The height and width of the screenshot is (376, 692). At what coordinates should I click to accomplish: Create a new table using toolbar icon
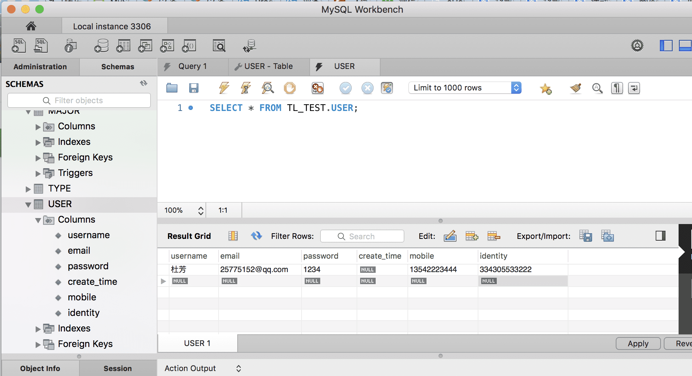pos(123,46)
